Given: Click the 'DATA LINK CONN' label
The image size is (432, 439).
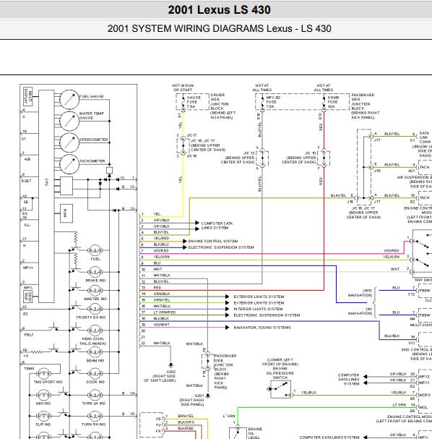Looking at the screenshot, I should tap(425, 137).
